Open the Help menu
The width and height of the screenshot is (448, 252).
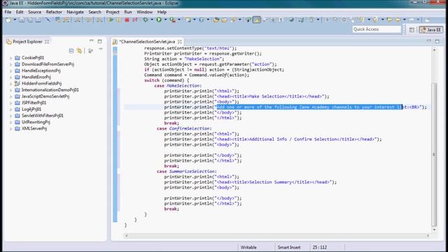(x=162, y=12)
